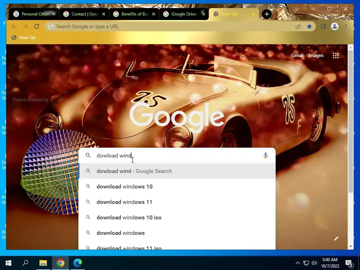Go forward to next page
Image resolution: width=360 pixels, height=270 pixels.
coord(25,26)
